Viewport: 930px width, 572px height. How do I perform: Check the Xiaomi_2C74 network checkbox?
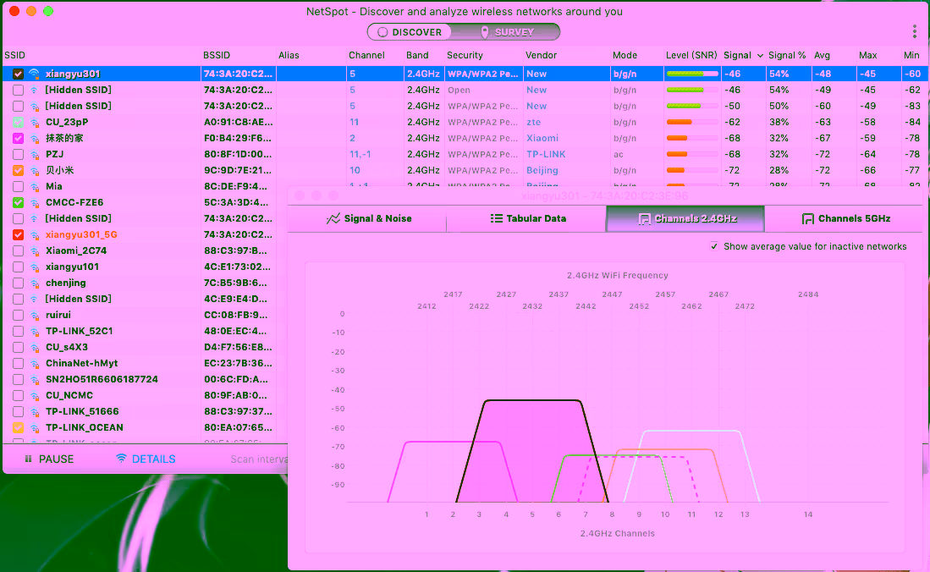tap(19, 250)
